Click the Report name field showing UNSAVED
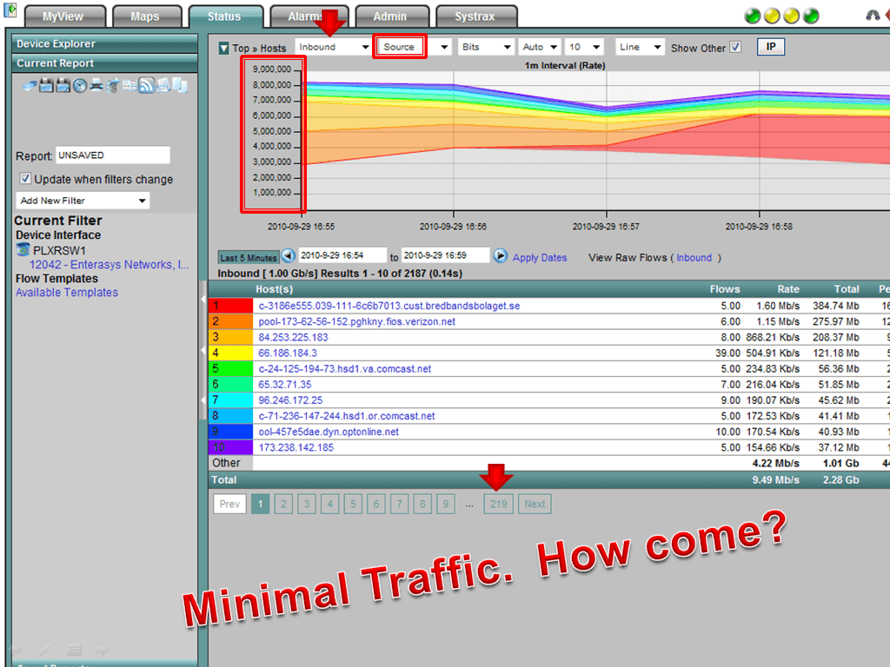 click(x=112, y=155)
